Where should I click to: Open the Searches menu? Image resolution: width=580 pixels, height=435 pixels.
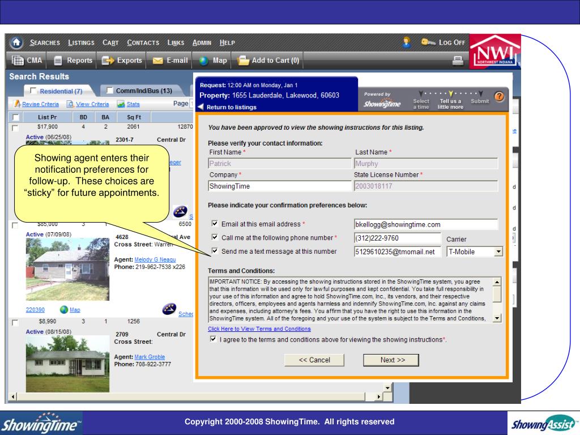tap(45, 42)
